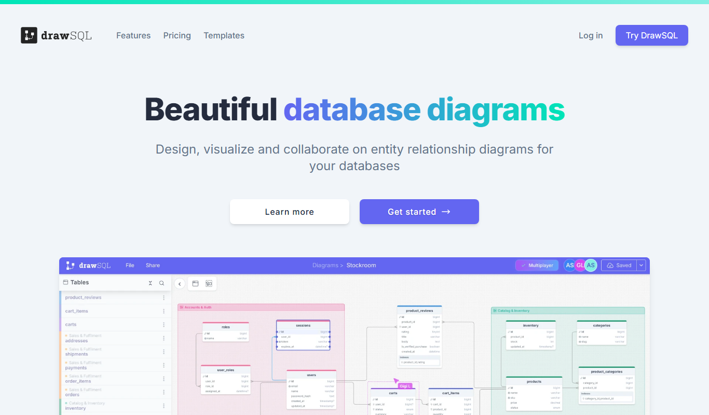The width and height of the screenshot is (709, 415).
Task: Open the File menu
Action: click(x=130, y=265)
